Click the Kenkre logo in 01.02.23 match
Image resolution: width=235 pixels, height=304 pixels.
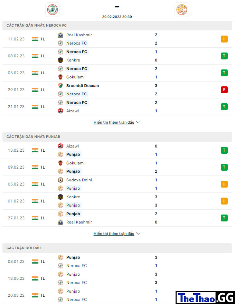[x=60, y=197]
